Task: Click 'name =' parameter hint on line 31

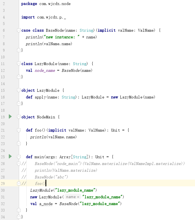Action: point(73,197)
